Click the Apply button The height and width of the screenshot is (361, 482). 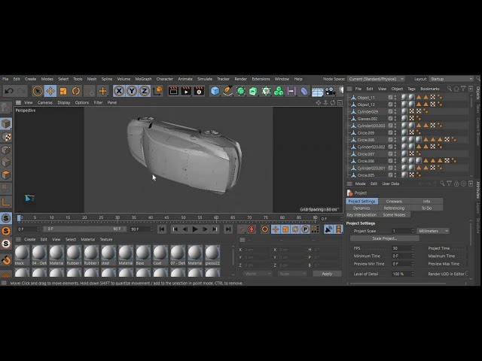coord(327,274)
